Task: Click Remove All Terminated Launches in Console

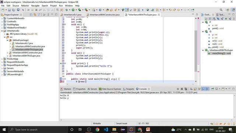Action: coord(186,89)
